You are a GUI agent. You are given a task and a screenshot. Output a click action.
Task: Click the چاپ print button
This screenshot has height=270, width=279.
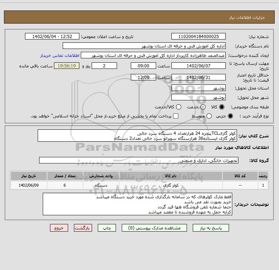tap(107, 228)
